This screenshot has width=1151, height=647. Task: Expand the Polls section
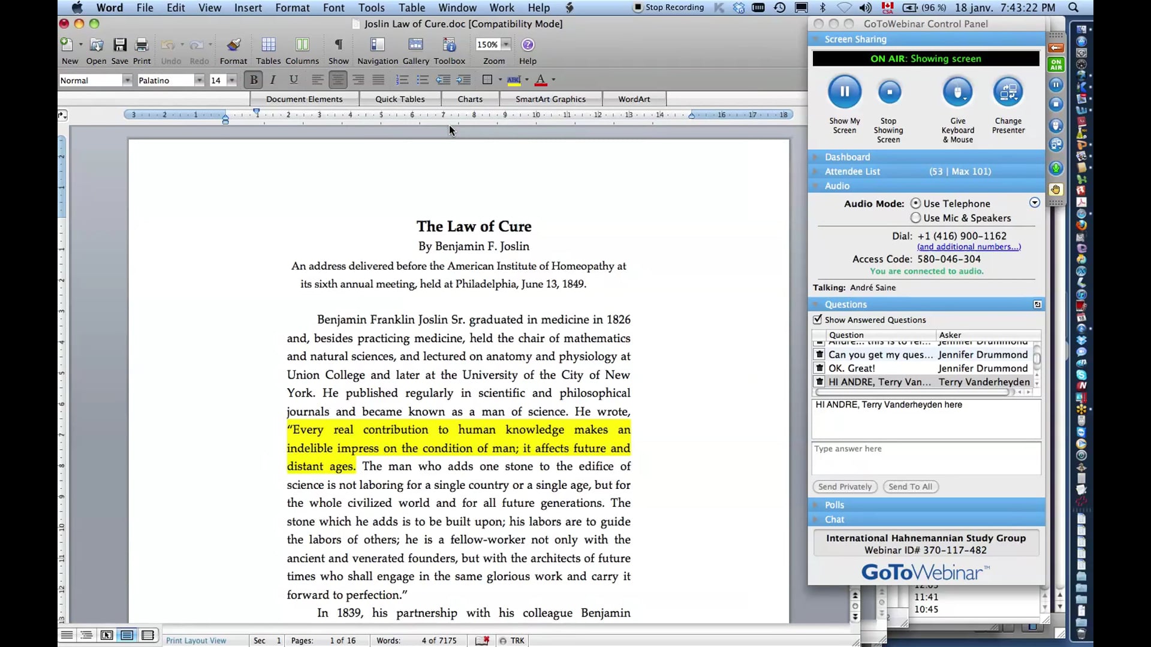tap(834, 505)
